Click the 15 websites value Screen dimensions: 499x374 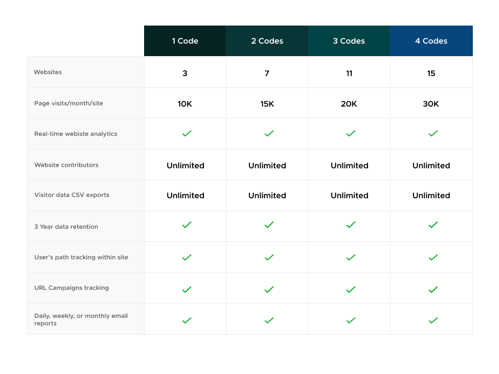point(431,74)
